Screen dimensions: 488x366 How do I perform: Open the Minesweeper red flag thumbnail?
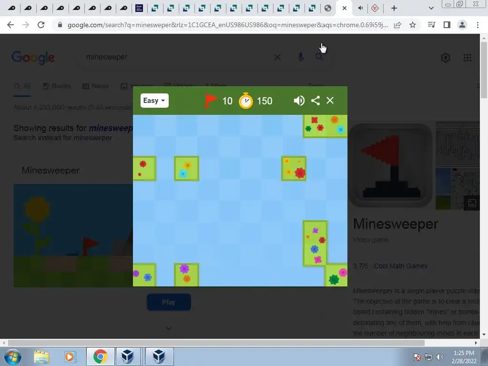390,165
